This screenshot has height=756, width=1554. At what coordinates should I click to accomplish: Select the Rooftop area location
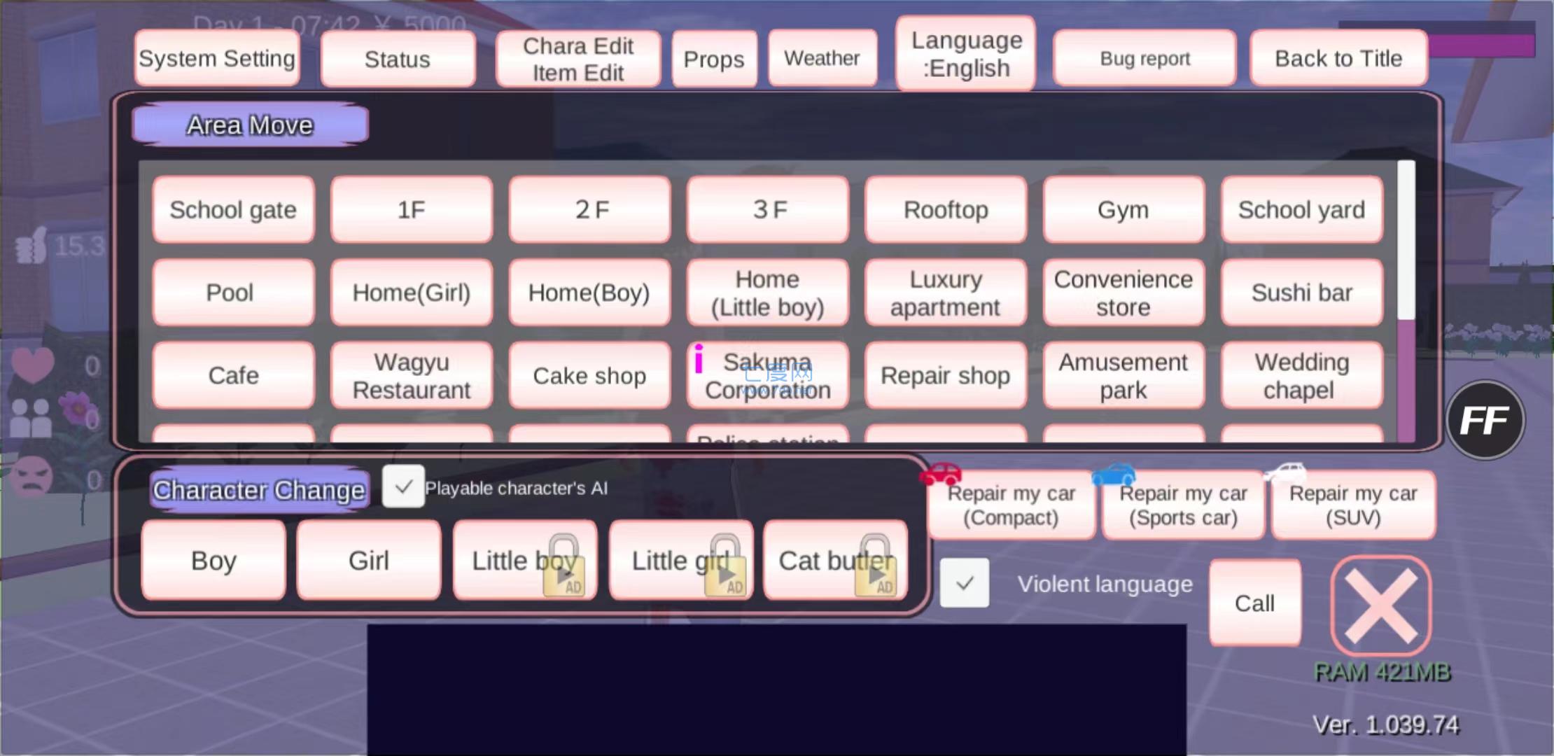coord(946,208)
